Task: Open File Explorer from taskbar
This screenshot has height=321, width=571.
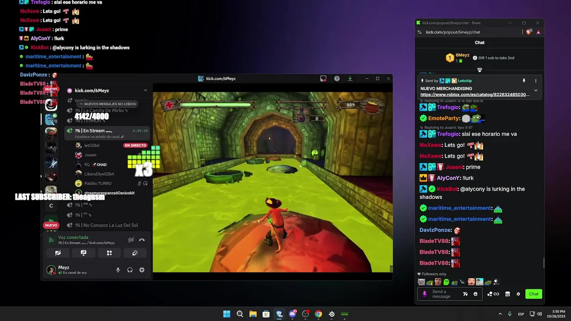Action: click(253, 314)
